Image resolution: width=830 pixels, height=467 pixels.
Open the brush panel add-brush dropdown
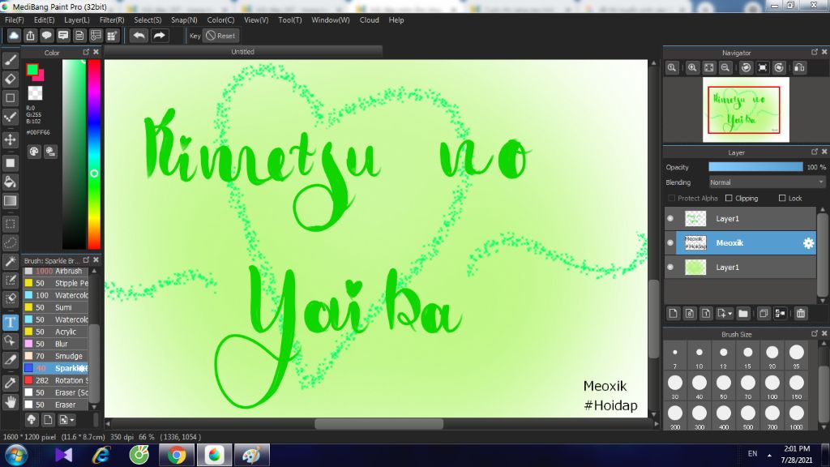click(66, 420)
